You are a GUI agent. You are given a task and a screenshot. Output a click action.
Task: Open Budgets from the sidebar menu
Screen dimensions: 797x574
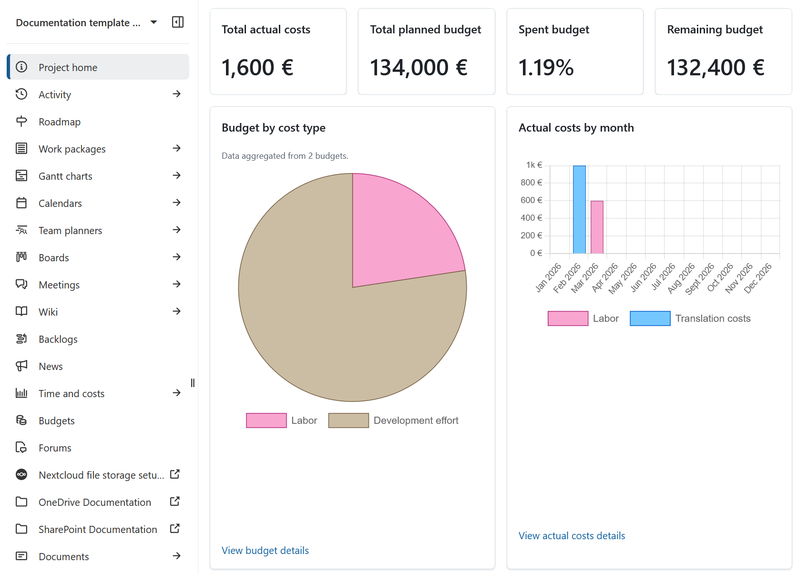click(x=56, y=420)
